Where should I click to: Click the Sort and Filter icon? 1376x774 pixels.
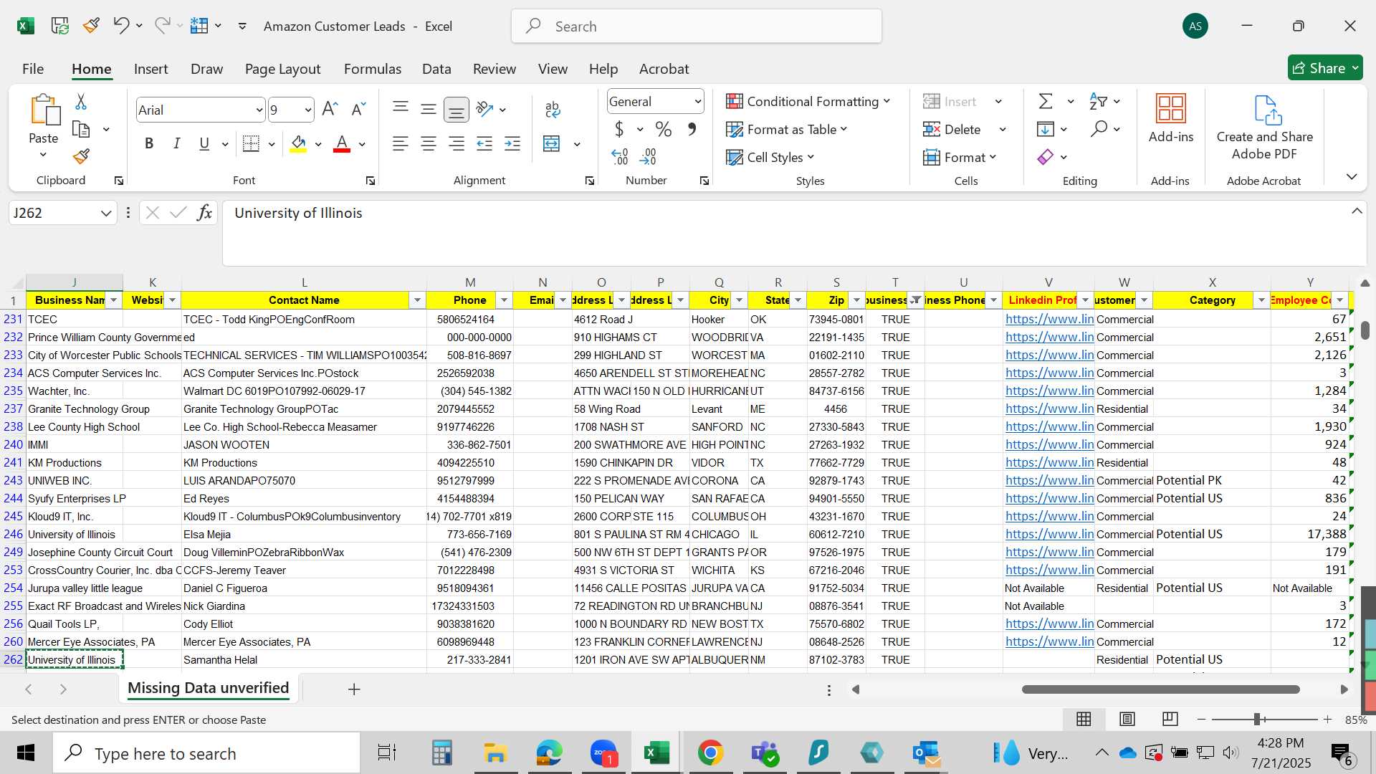point(1097,102)
